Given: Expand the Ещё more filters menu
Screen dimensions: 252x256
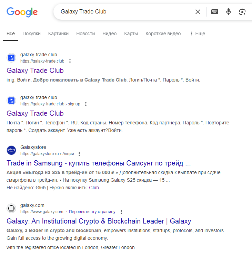Looking at the screenshot, I should 198,34.
